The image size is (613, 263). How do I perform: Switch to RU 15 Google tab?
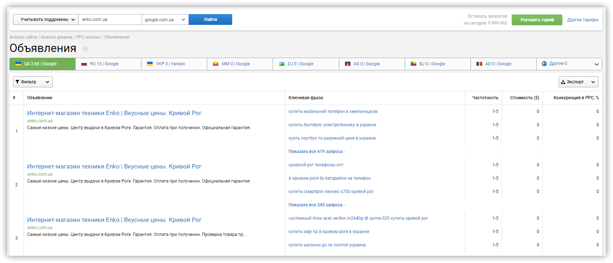[x=108, y=64]
